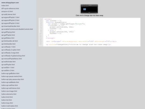Open the www.wimpyplayer.com header link
Viewport: 145px width, 109px height.
tap(10, 3)
